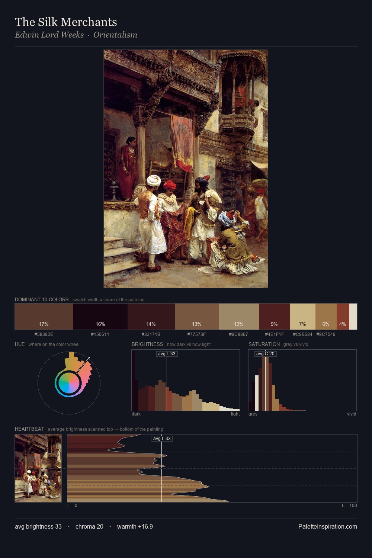Click 'swatch width = share of the painting' caption

point(109,300)
